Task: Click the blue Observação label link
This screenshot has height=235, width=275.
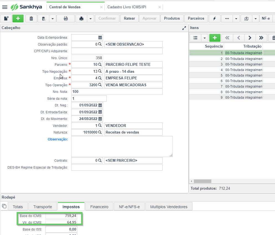Action: pyautogui.click(x=58, y=139)
